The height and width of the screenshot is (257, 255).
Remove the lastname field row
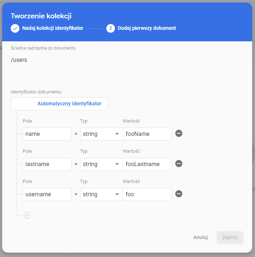[x=179, y=164]
